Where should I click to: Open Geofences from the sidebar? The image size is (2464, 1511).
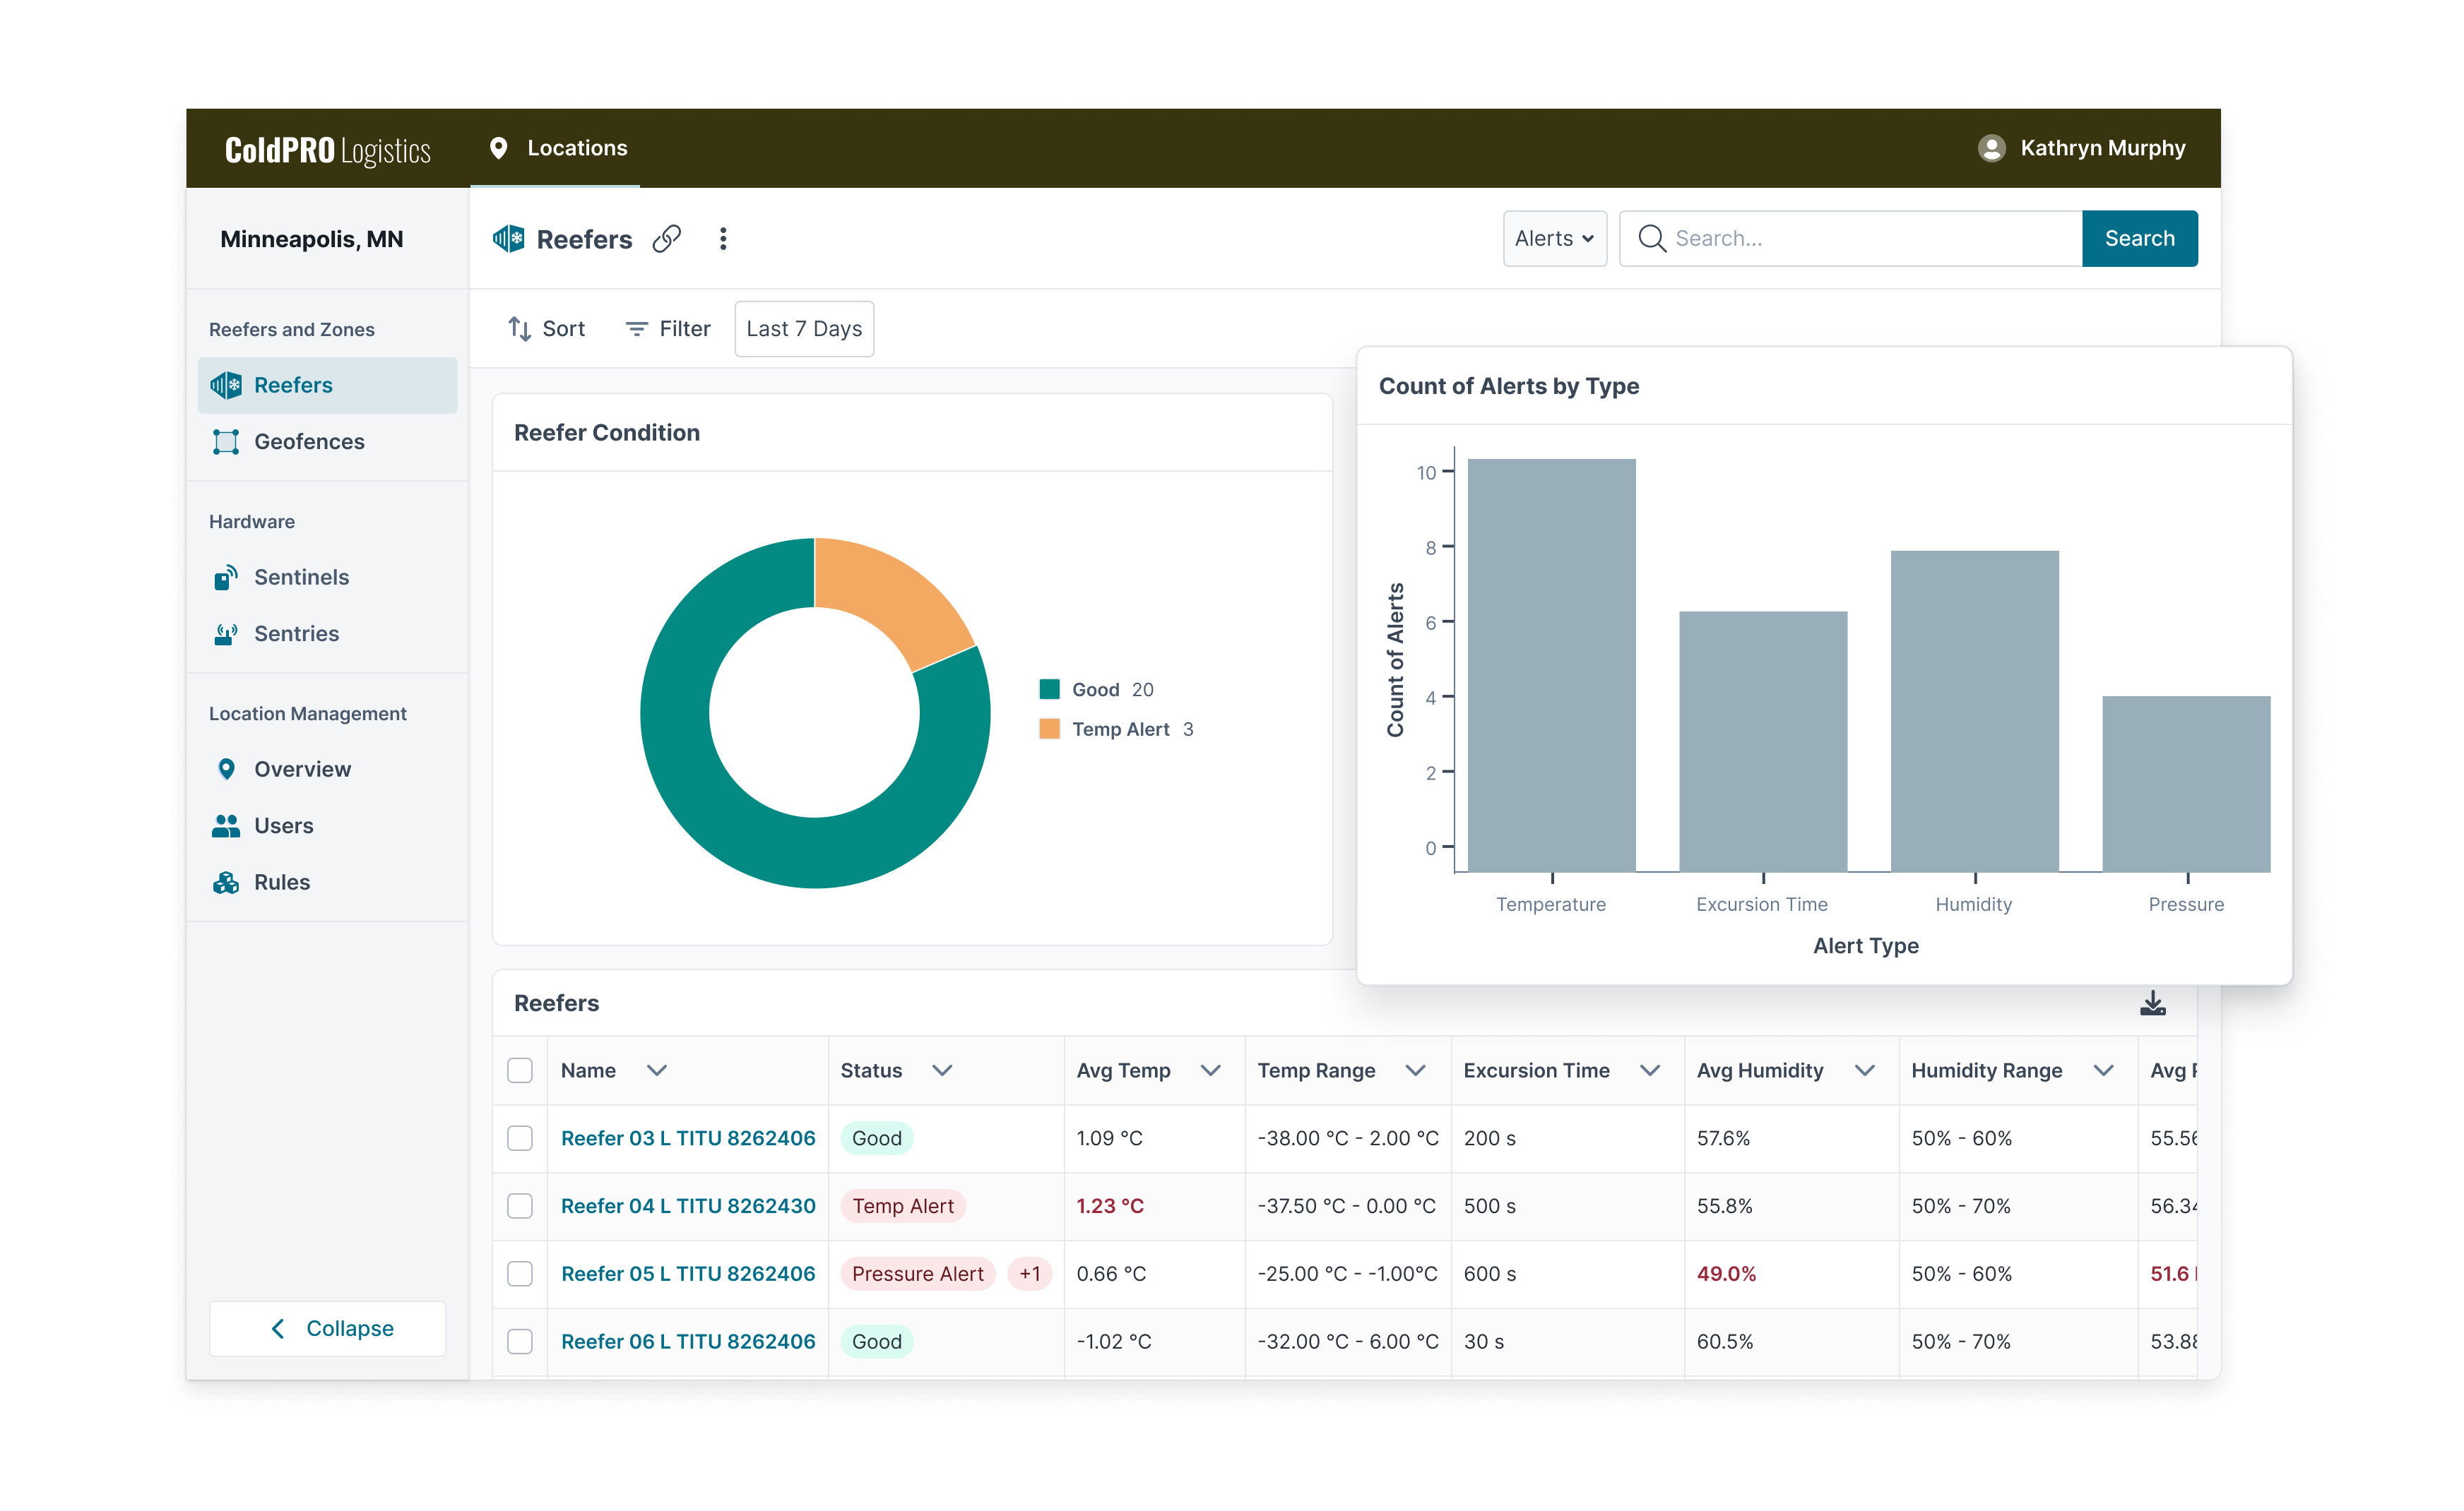(309, 441)
